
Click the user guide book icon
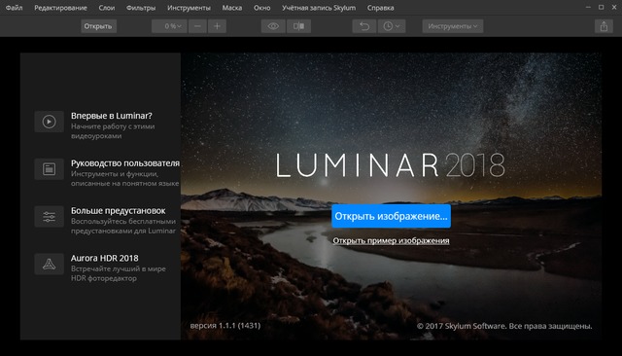[49, 169]
